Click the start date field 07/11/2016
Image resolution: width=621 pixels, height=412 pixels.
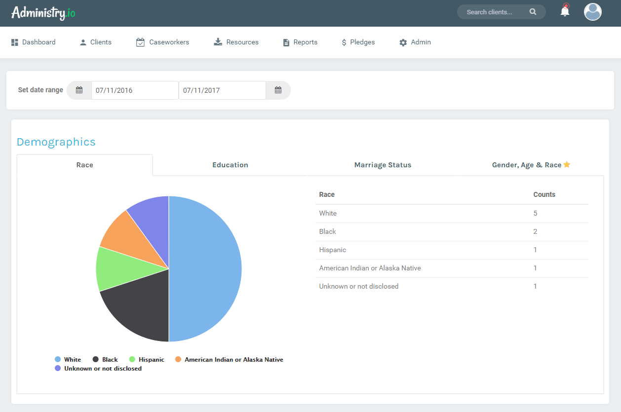pos(134,90)
